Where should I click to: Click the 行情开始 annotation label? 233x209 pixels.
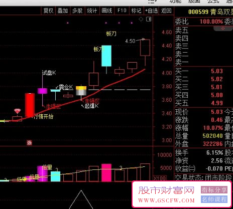pyautogui.click(x=44, y=116)
